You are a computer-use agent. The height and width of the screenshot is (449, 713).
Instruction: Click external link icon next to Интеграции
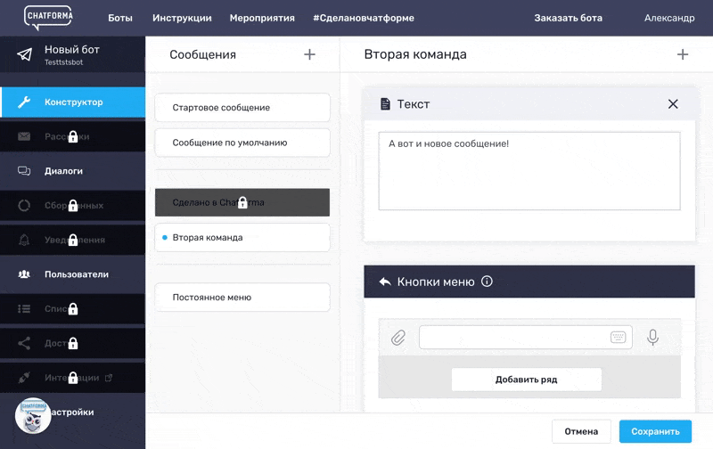(109, 378)
